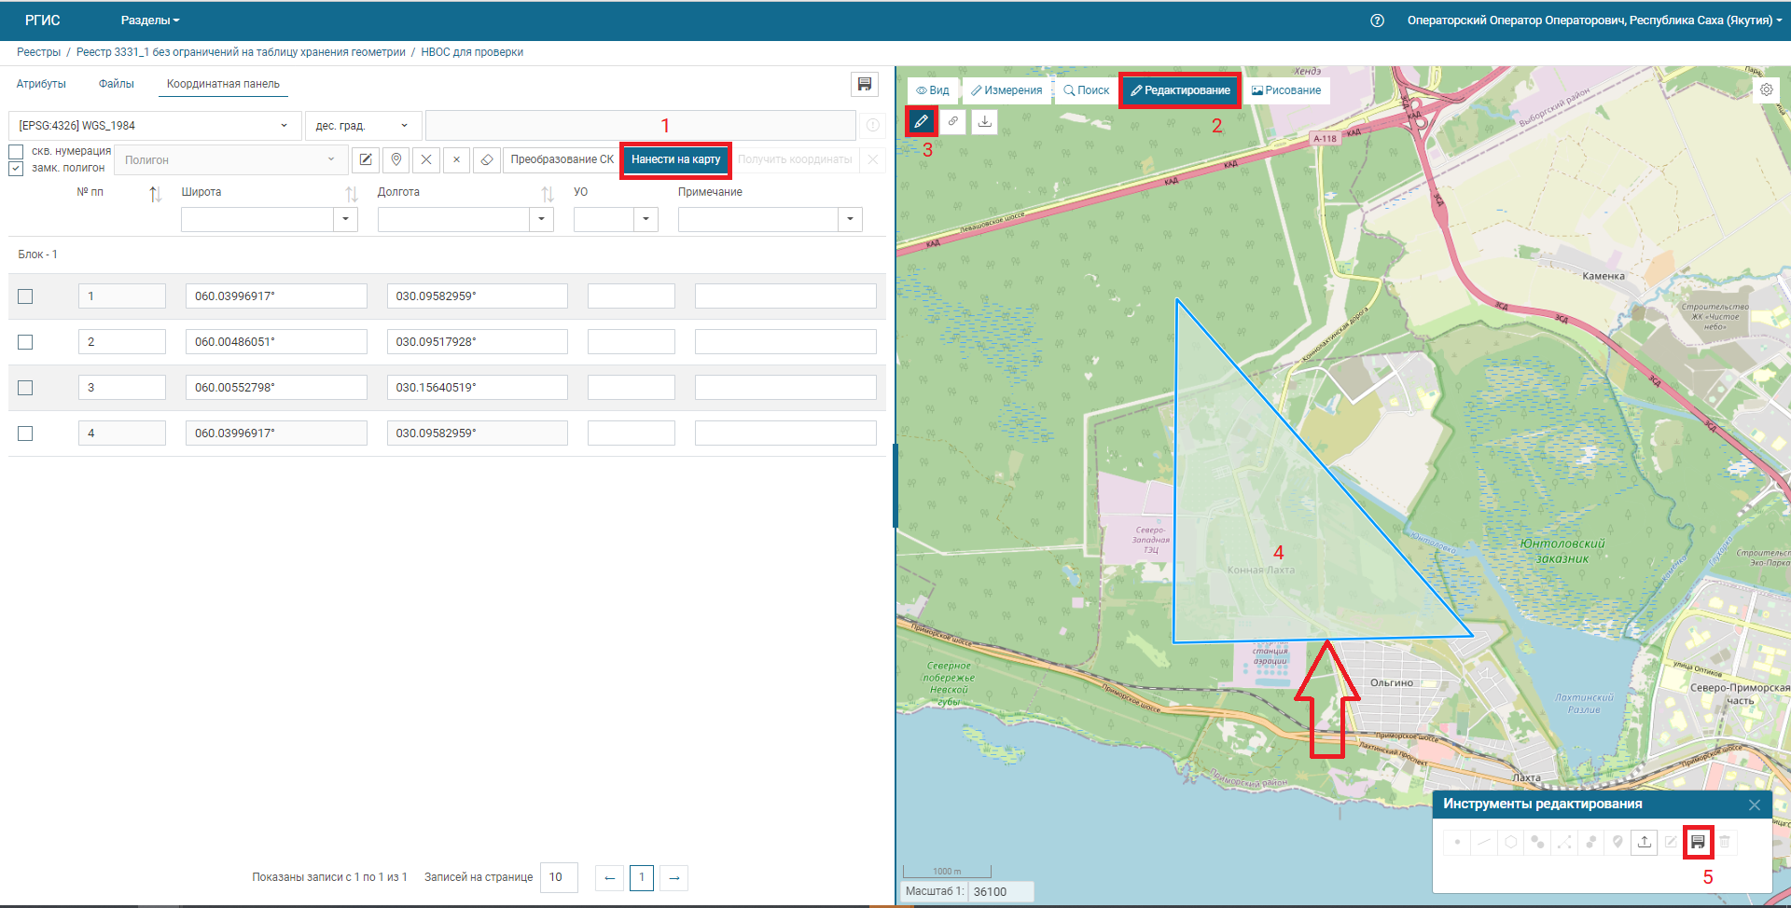Select the checkbox for coordinate row 3
This screenshot has height=908, width=1791.
point(25,388)
